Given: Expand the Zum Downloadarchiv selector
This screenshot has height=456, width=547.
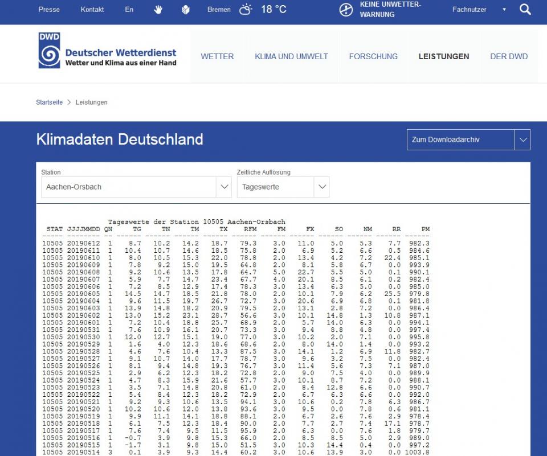Looking at the screenshot, I should [x=522, y=140].
